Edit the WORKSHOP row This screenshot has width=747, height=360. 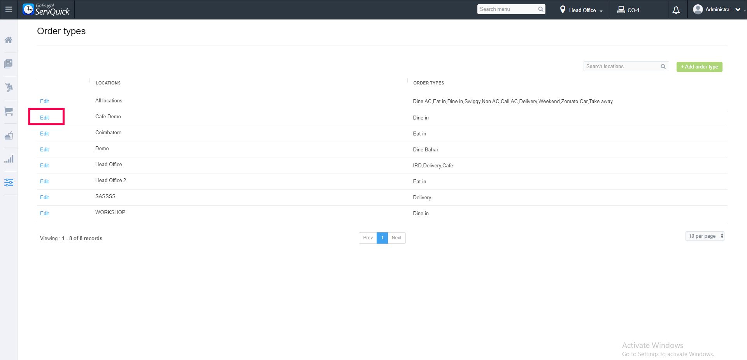point(44,213)
